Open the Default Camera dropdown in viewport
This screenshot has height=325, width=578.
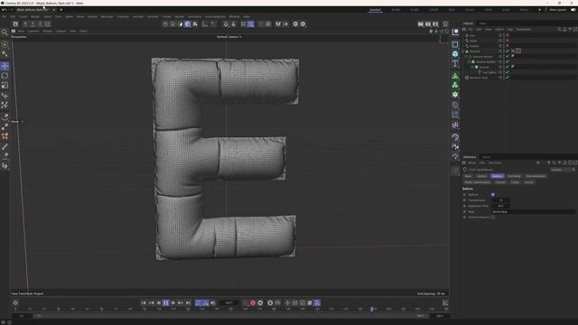229,37
